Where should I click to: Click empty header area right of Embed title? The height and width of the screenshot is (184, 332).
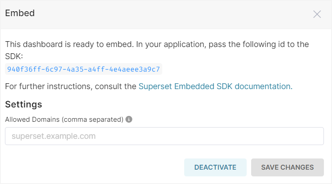[171, 13]
